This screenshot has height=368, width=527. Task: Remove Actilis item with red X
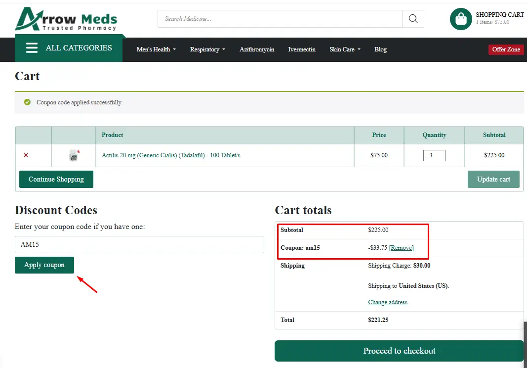[x=26, y=155]
